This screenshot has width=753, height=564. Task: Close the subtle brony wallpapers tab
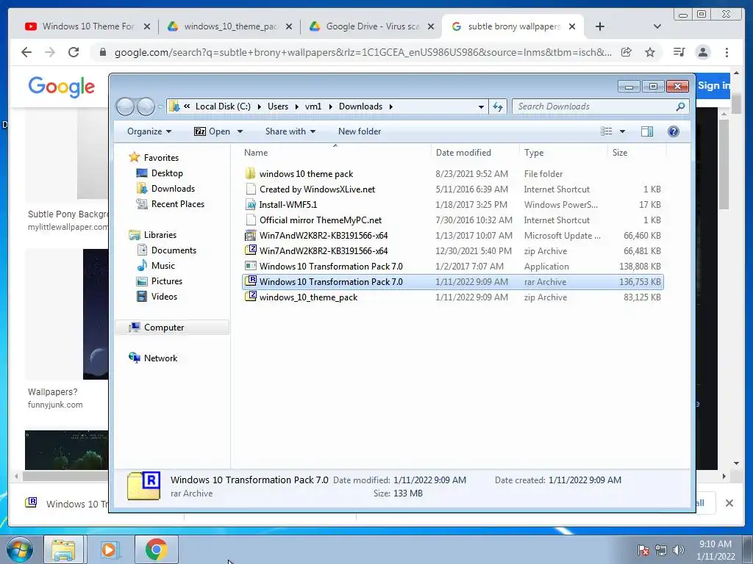572,26
